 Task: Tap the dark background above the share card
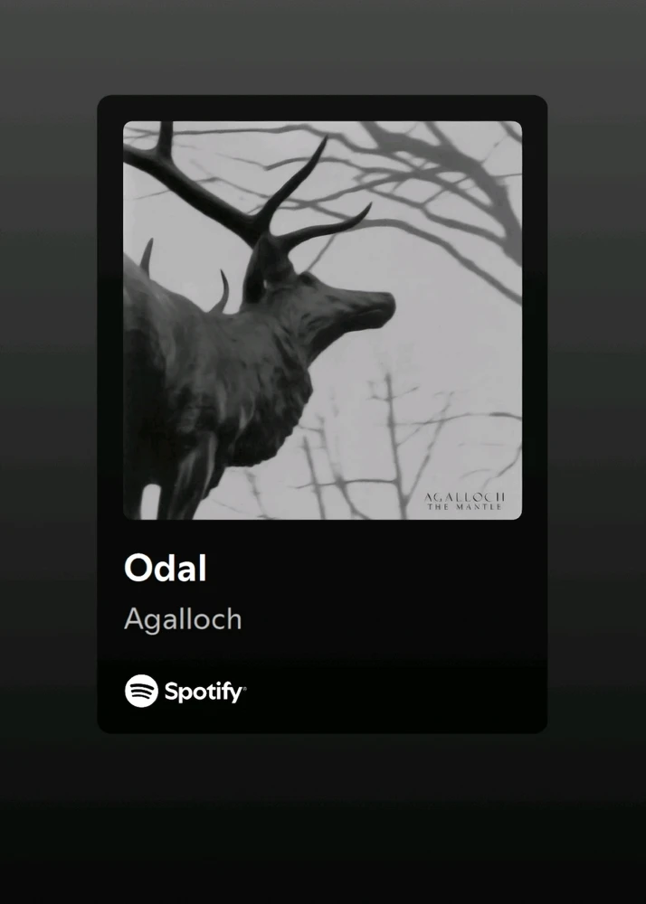tap(323, 46)
